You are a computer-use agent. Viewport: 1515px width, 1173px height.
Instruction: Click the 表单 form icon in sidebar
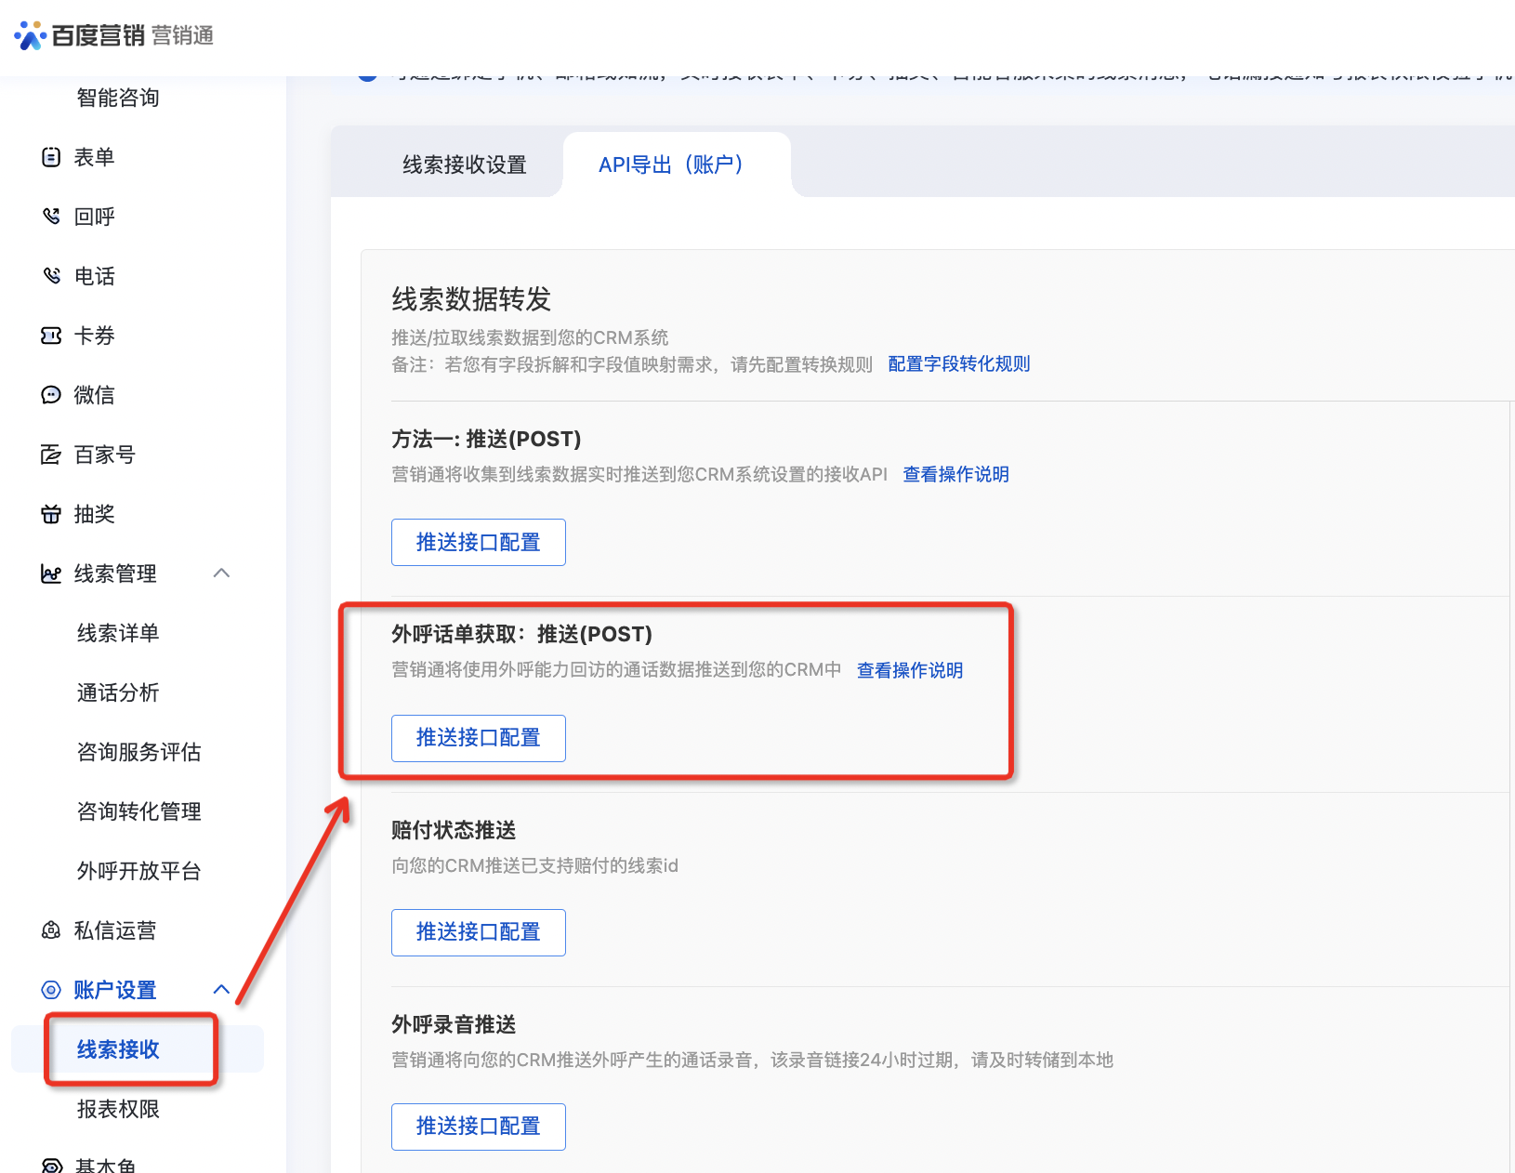pos(51,157)
